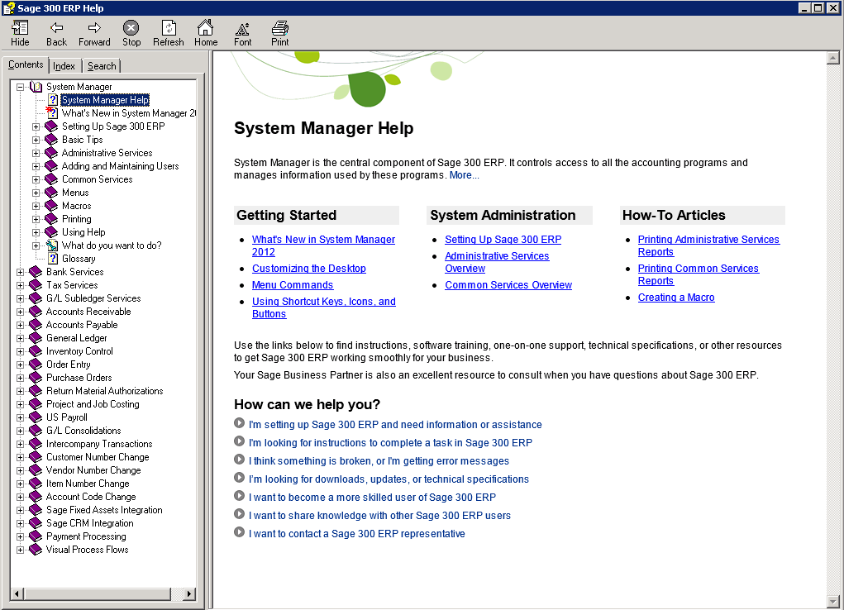The height and width of the screenshot is (610, 844).
Task: Expand the Inventory Control node
Action: tap(20, 351)
